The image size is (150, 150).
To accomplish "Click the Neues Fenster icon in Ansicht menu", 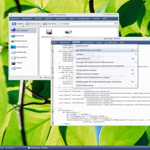I will point(75,46).
